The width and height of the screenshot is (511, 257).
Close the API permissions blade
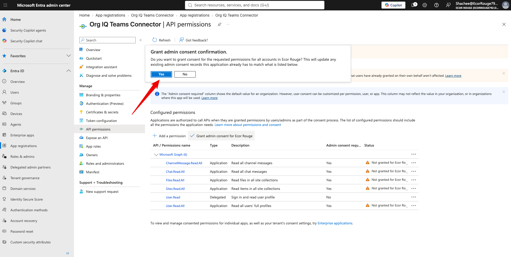(504, 24)
